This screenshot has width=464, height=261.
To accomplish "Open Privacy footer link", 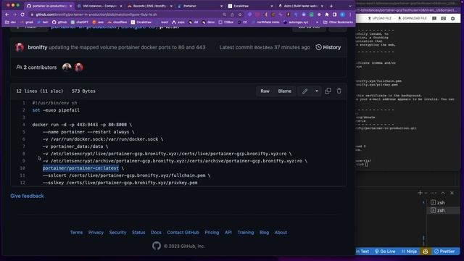I will pos(96,232).
